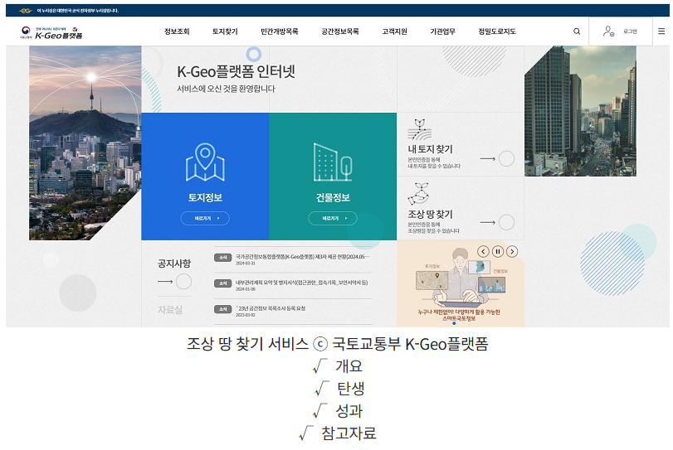Click the banner slide indicator dot
The width and height of the screenshot is (673, 450).
[x=454, y=323]
